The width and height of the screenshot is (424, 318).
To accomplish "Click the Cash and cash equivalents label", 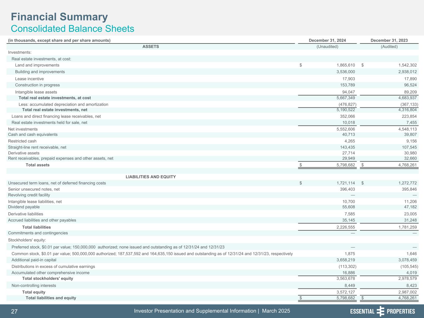I will coord(33,134).
